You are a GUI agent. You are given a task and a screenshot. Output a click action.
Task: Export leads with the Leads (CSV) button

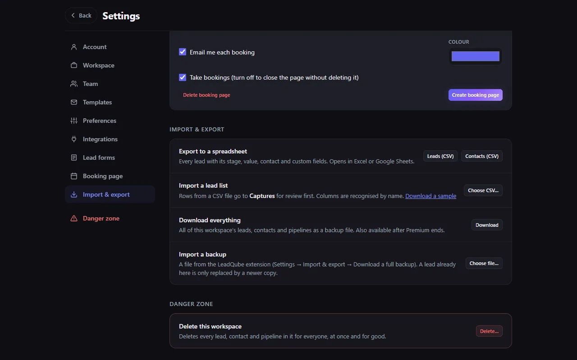click(x=440, y=156)
